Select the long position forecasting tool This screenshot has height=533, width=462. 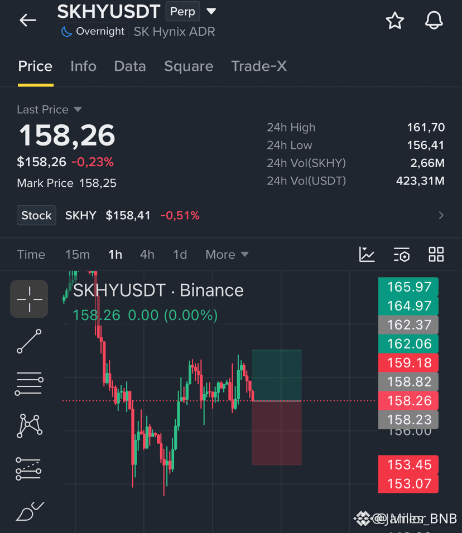click(x=28, y=469)
